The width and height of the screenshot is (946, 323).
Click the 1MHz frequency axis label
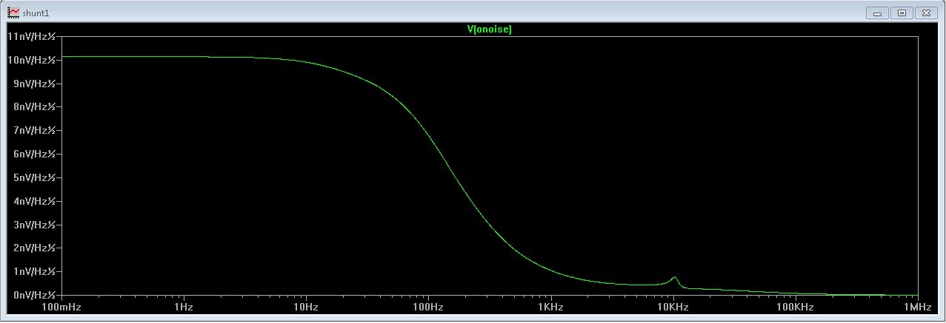pyautogui.click(x=917, y=307)
